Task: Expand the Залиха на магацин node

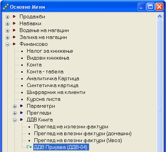Action: 7,37
